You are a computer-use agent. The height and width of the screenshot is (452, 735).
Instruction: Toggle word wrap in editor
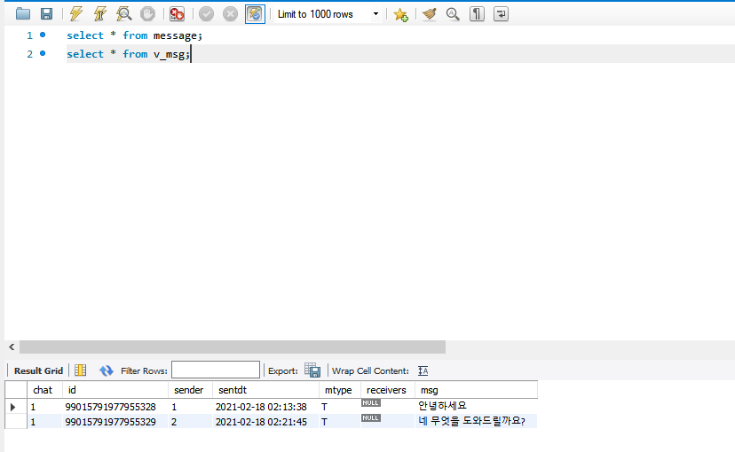click(501, 14)
